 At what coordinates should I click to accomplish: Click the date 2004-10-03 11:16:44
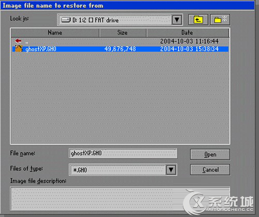(189, 41)
